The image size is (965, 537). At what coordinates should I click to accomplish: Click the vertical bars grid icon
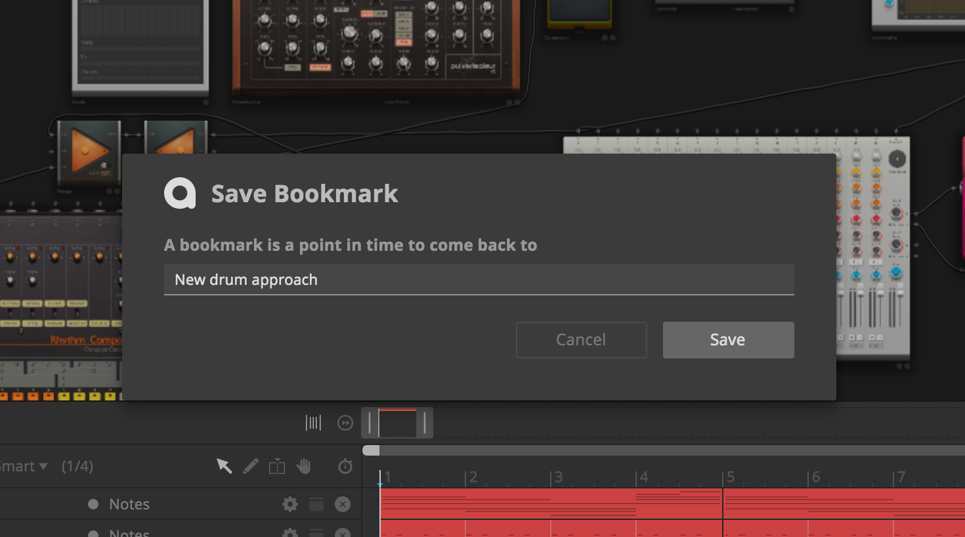(313, 423)
